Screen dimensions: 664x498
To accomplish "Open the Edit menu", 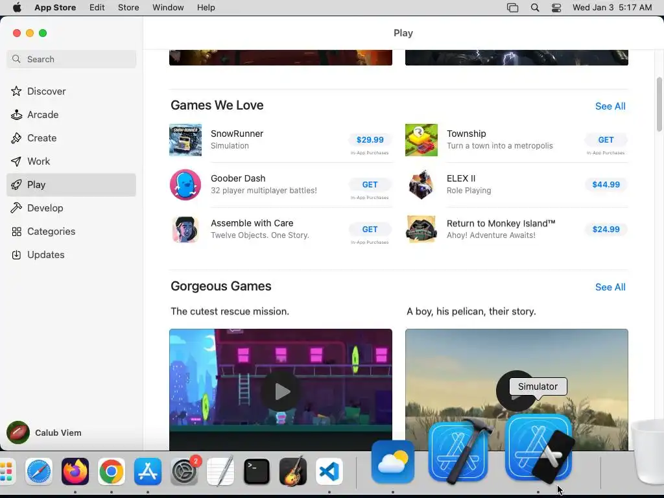I will (x=97, y=8).
